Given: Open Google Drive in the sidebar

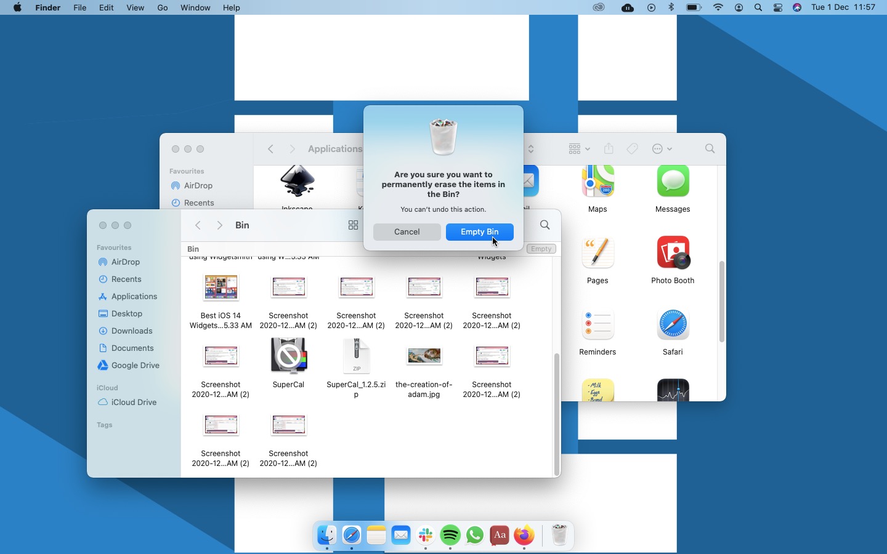Looking at the screenshot, I should coord(136,366).
